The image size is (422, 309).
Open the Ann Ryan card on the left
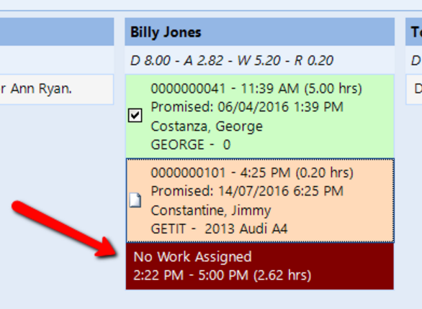(57, 89)
